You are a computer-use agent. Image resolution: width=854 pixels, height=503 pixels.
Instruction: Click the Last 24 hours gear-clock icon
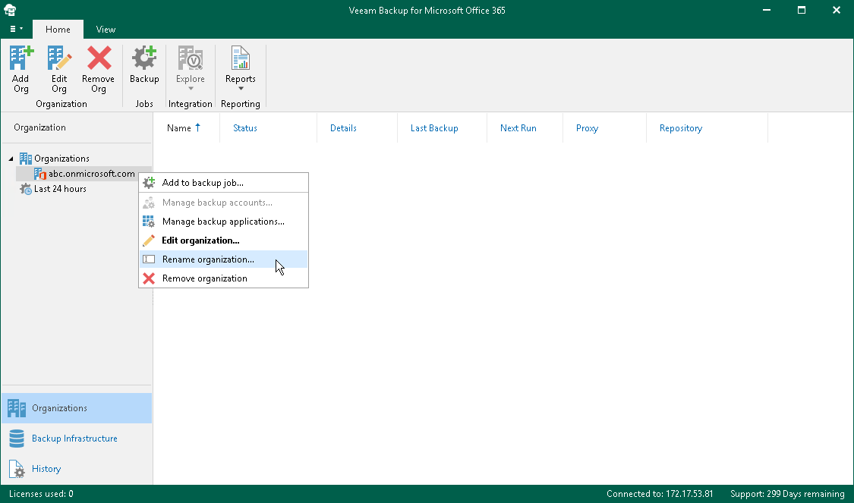[26, 189]
